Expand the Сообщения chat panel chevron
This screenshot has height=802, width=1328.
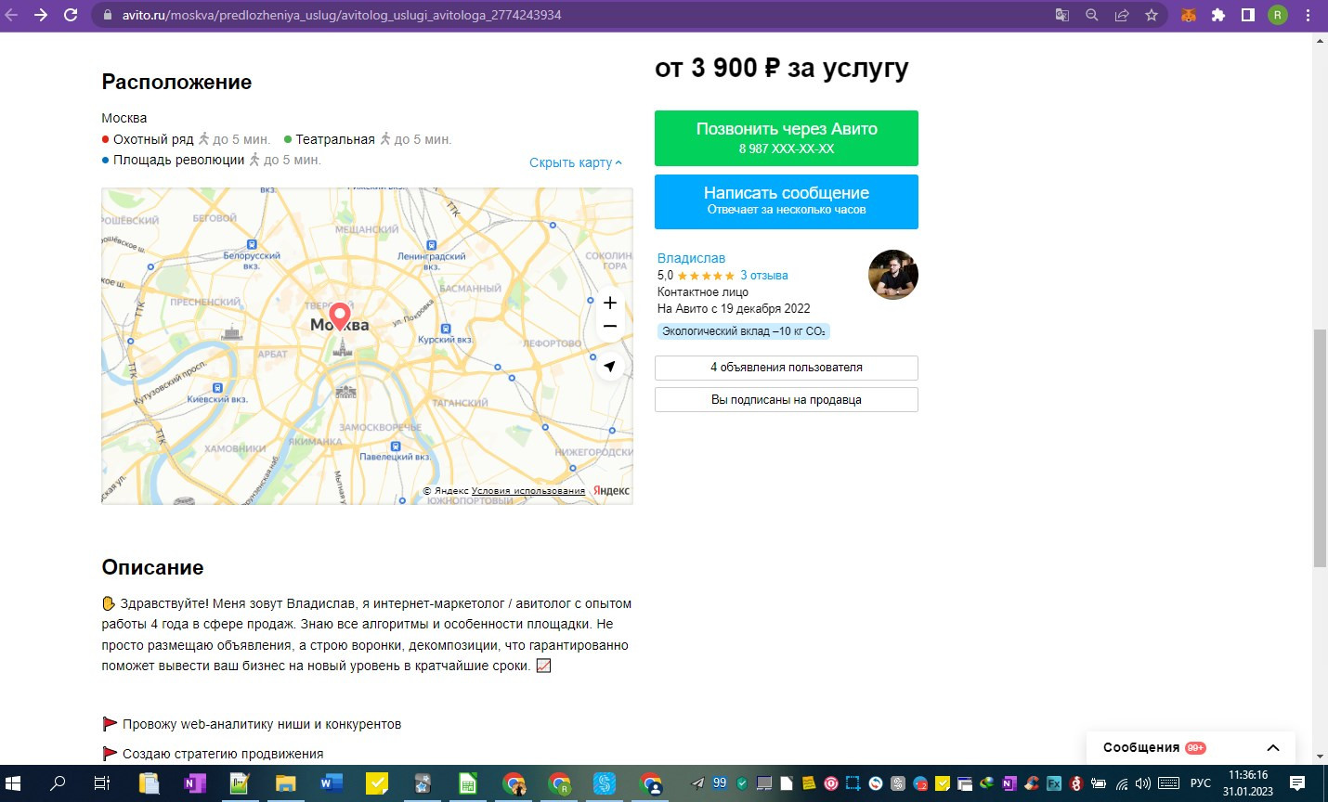[x=1273, y=748]
